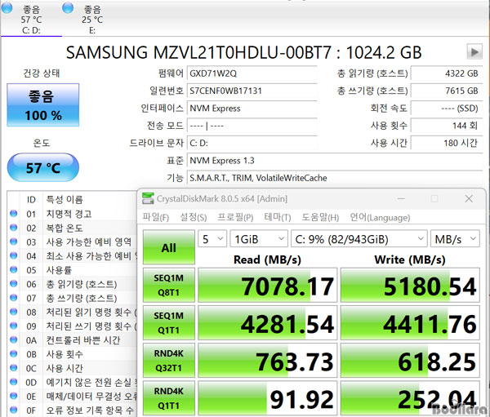Viewport: 490px width, 417px height.
Task: Open the 파일(F) menu
Action: point(156,217)
